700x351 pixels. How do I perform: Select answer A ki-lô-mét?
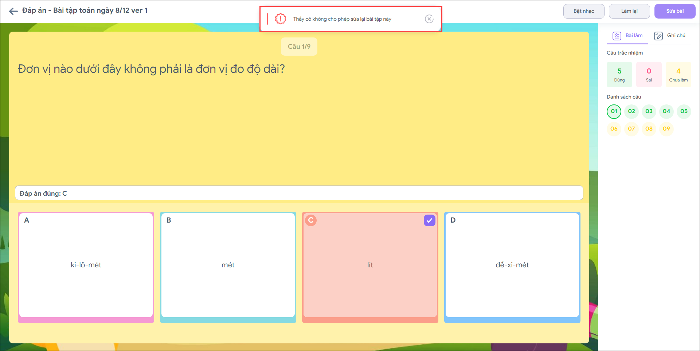[86, 267]
